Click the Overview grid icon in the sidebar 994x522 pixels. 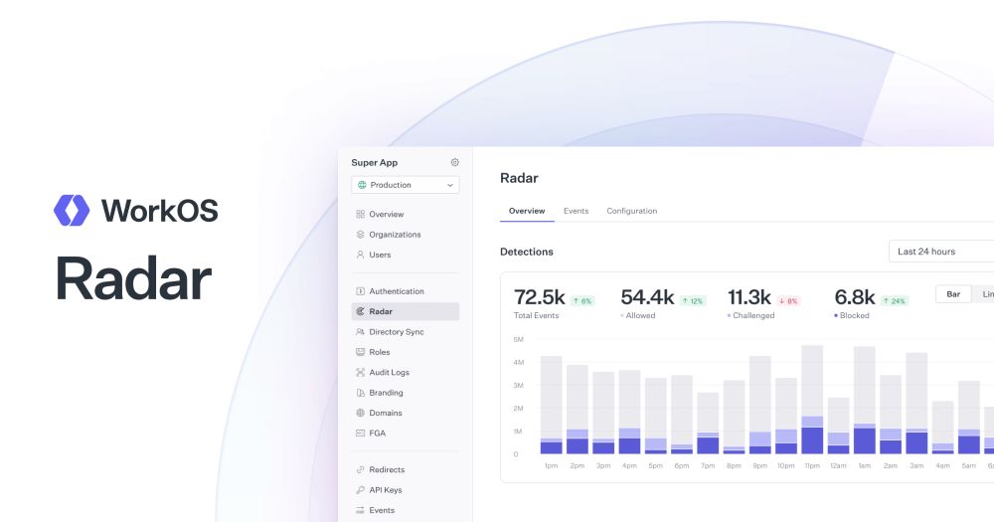(360, 215)
